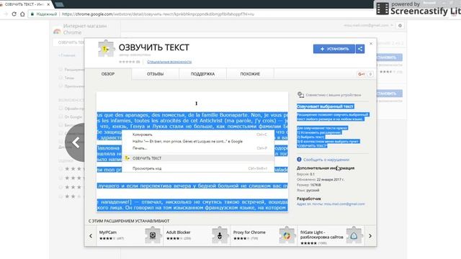Reload the page with the refresh icon
Viewport: 461px width, 259px height.
click(14, 14)
